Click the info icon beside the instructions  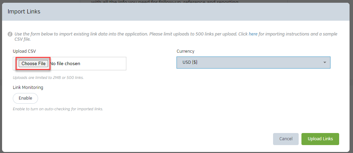[x=10, y=34]
